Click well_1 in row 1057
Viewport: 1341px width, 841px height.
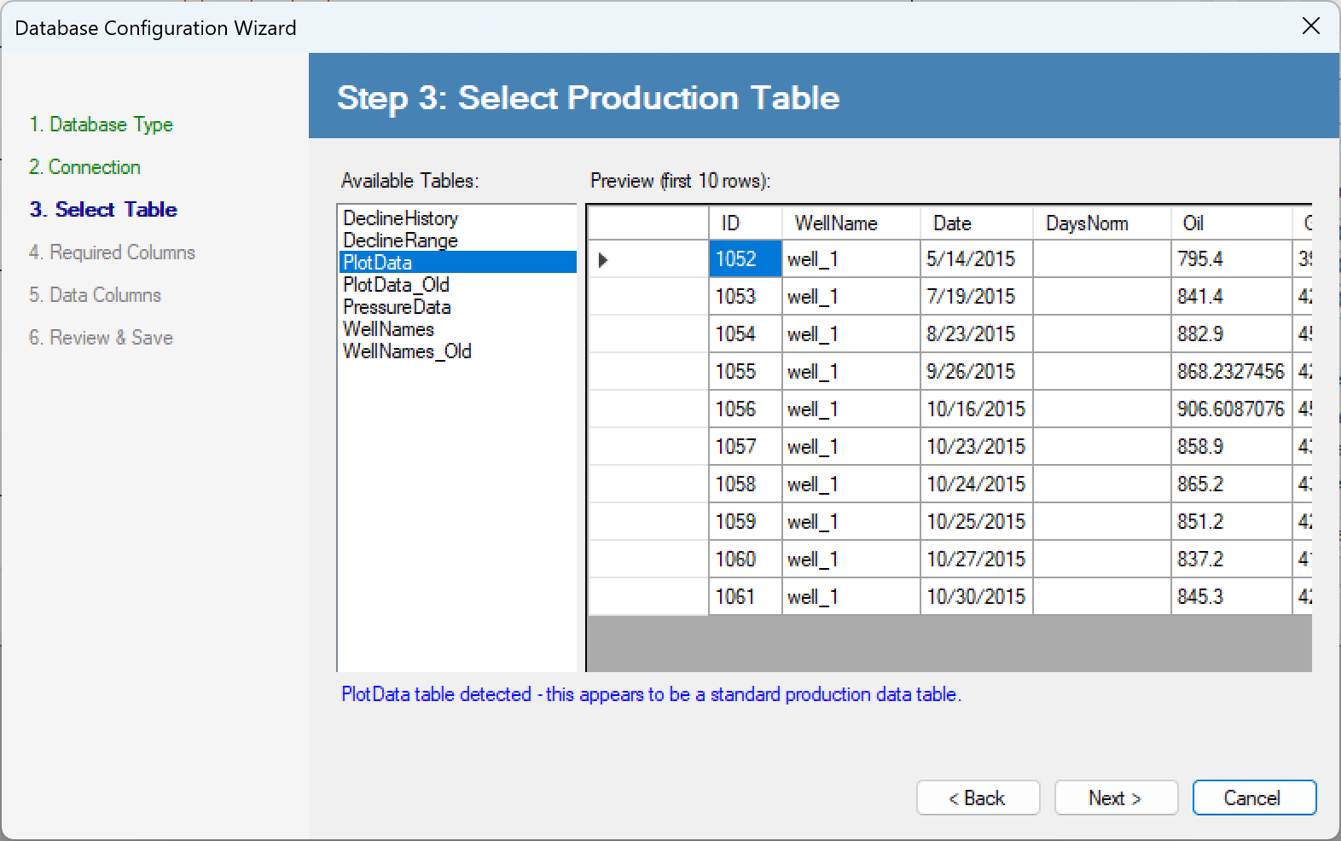(851, 447)
